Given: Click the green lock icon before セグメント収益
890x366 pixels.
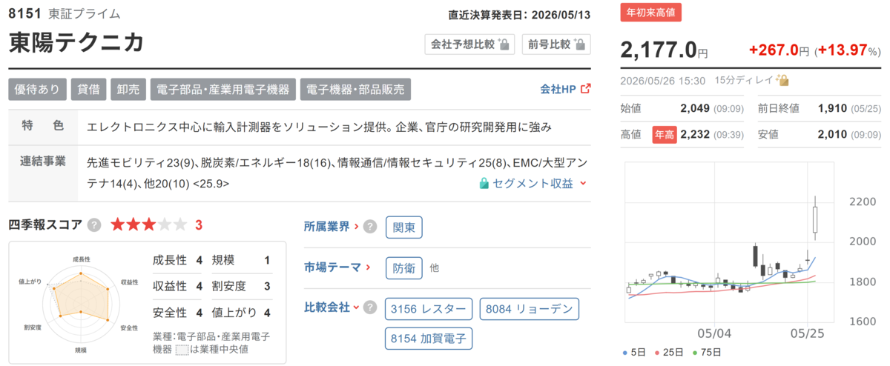Looking at the screenshot, I should click(x=484, y=183).
